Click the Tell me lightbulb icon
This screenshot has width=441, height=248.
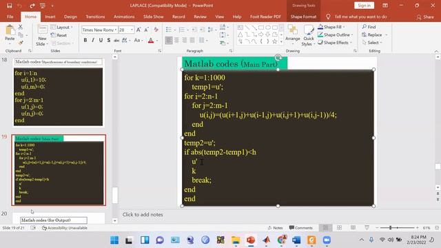coord(328,17)
